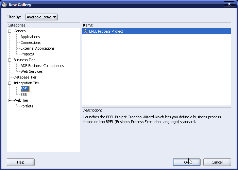This screenshot has height=170, width=238.
Task: Collapse the Integration Tier category node
Action: 10,83
